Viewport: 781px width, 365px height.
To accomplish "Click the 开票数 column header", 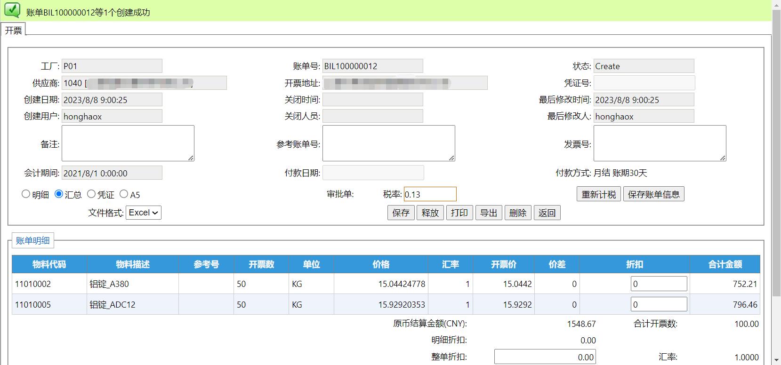I will tap(261, 264).
